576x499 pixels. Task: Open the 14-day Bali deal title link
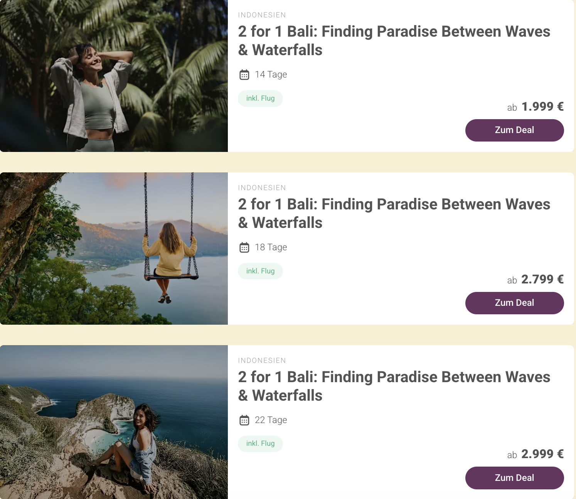tap(394, 40)
